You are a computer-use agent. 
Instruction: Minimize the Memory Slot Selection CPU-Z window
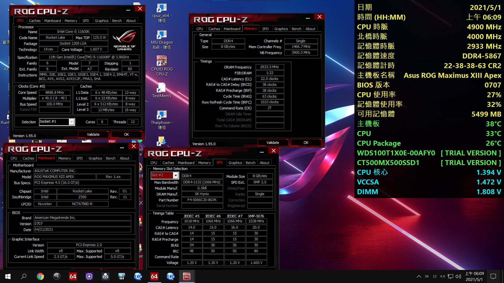point(262,152)
